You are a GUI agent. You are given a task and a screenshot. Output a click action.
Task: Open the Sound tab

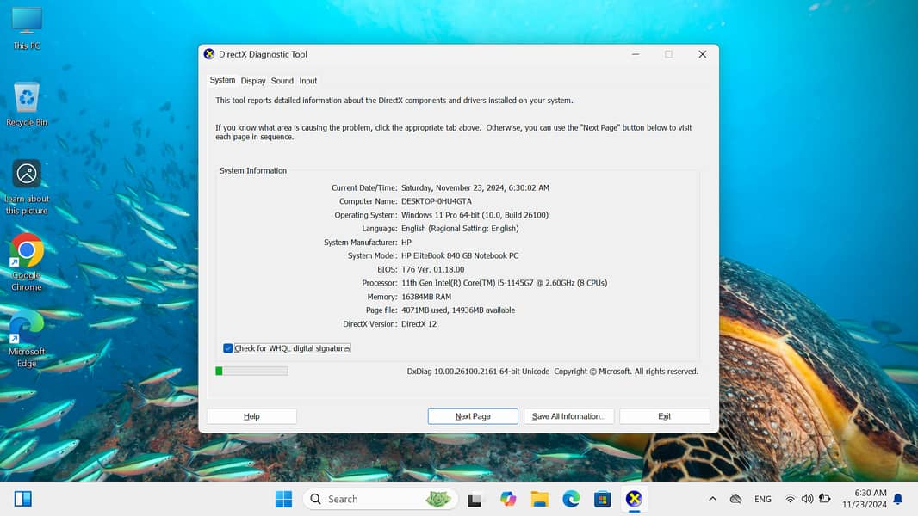click(282, 81)
